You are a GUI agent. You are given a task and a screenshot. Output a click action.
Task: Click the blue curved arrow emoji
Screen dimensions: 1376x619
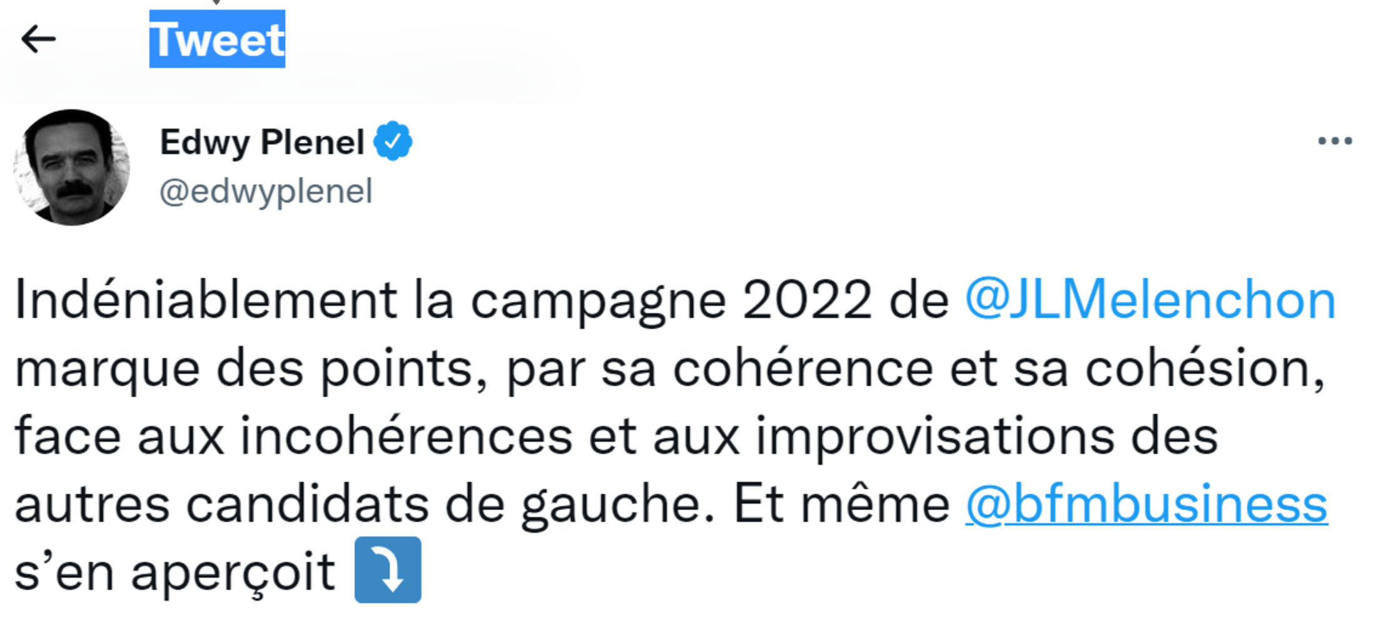coord(388,570)
